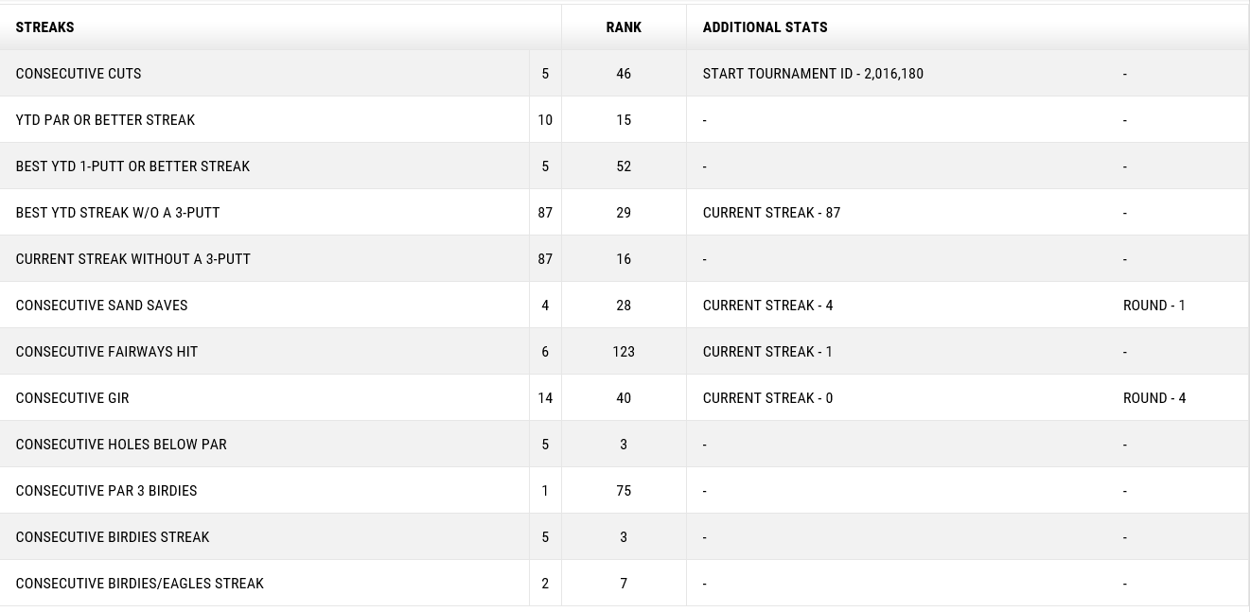Click Best YTD 1-Putt or Better Streak
Screen dimensions: 1250x612
pyautogui.click(x=132, y=166)
